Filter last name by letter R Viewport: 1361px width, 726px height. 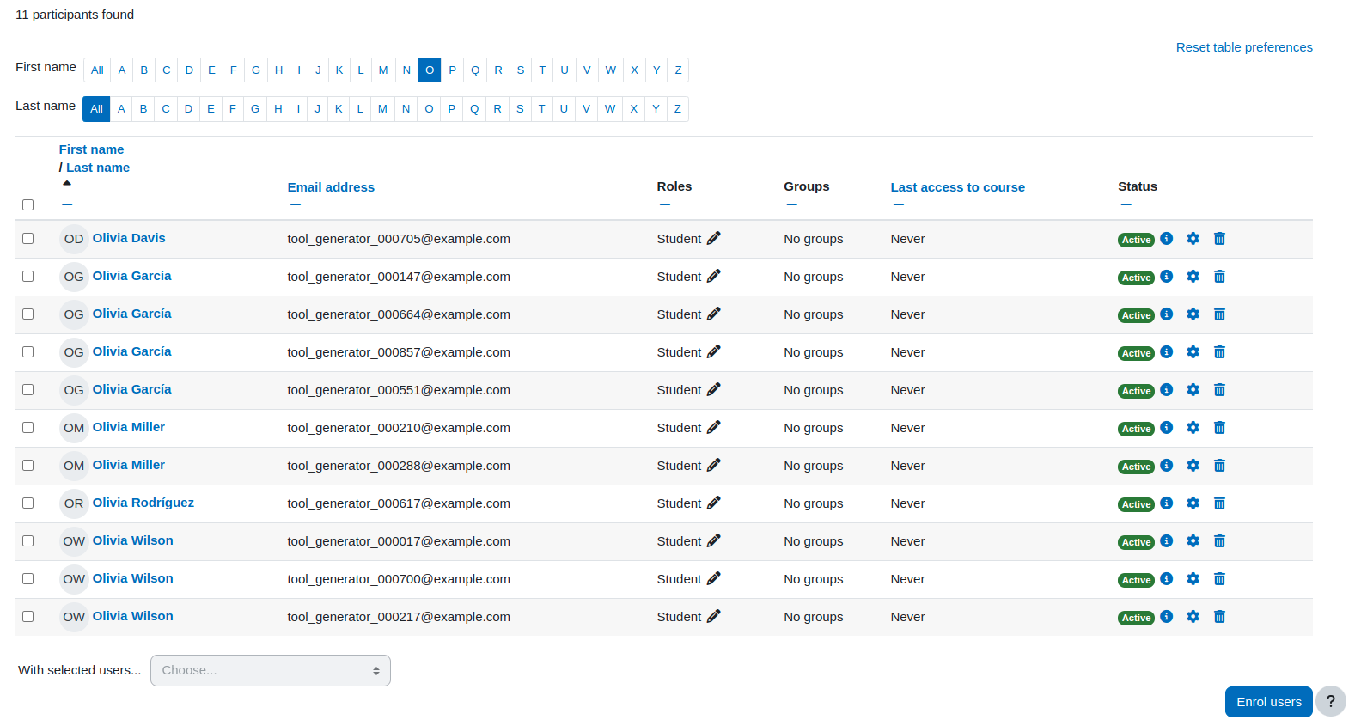497,108
